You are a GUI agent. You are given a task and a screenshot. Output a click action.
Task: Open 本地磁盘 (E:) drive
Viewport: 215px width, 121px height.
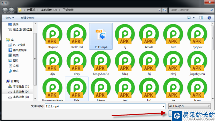click(x=18, y=97)
